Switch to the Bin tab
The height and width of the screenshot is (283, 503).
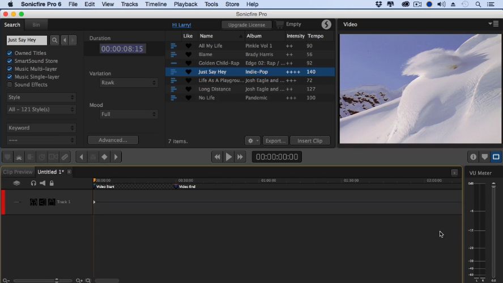tap(36, 25)
